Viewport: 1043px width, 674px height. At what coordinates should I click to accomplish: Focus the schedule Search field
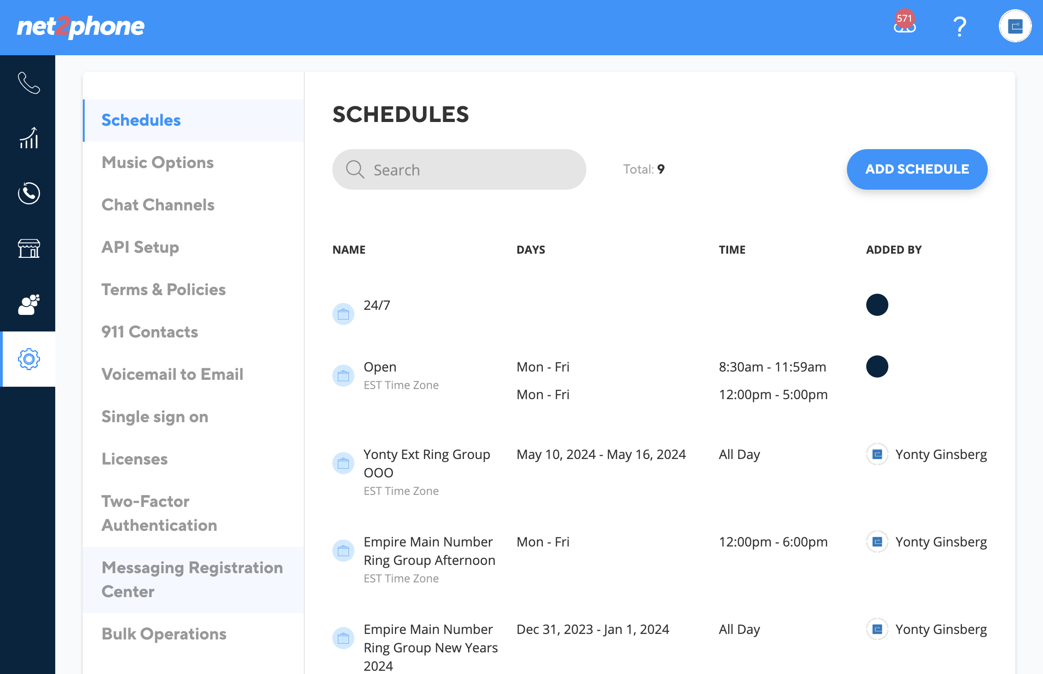[459, 169]
